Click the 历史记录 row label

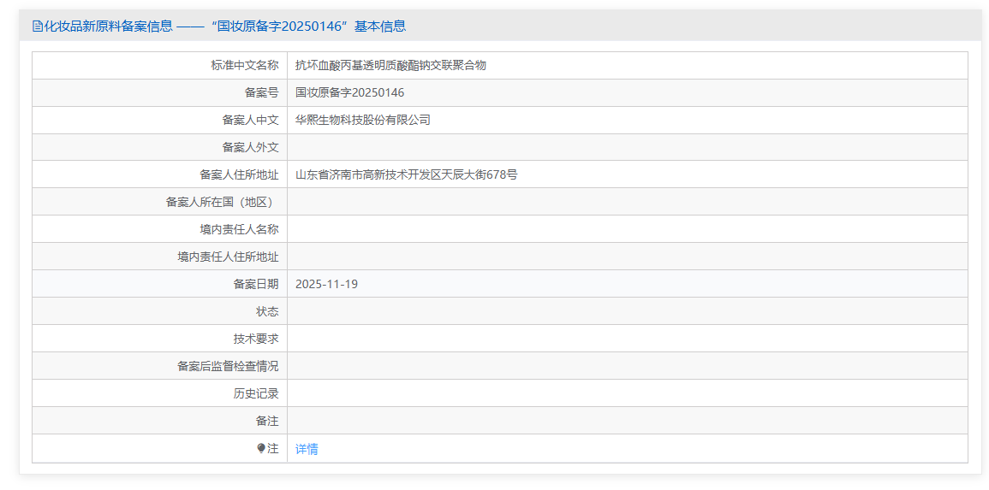click(x=255, y=393)
